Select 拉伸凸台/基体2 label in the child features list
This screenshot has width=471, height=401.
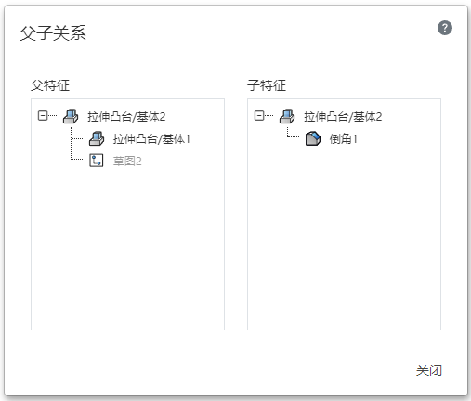[x=343, y=117]
